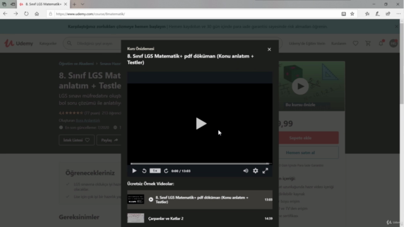Click the Sepete ekle button

pos(309,138)
